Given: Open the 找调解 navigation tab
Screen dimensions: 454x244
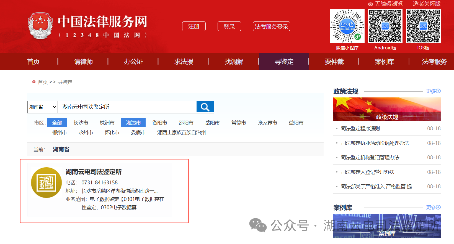Looking at the screenshot, I should pyautogui.click(x=234, y=62).
